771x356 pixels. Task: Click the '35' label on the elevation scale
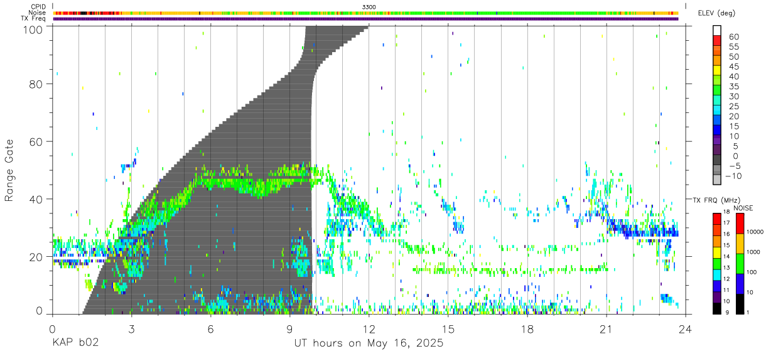[x=734, y=87]
